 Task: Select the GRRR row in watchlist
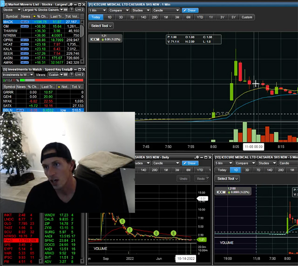point(43,92)
